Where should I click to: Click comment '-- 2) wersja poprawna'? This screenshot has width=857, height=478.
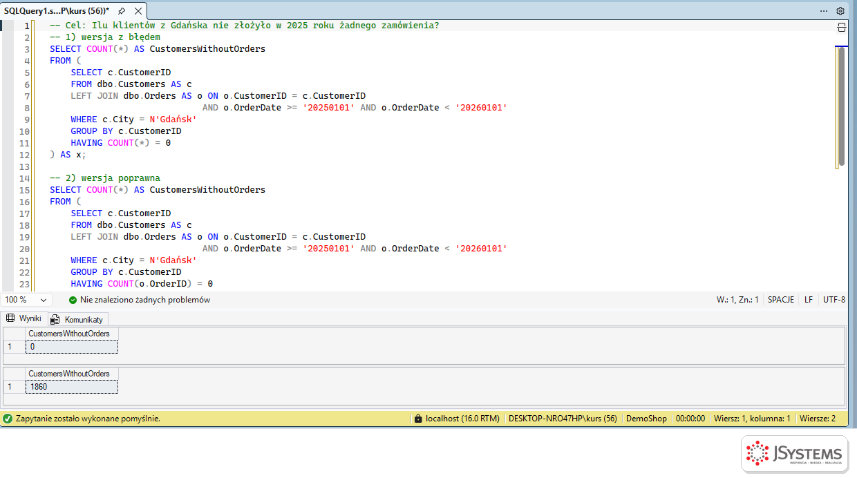pos(105,178)
